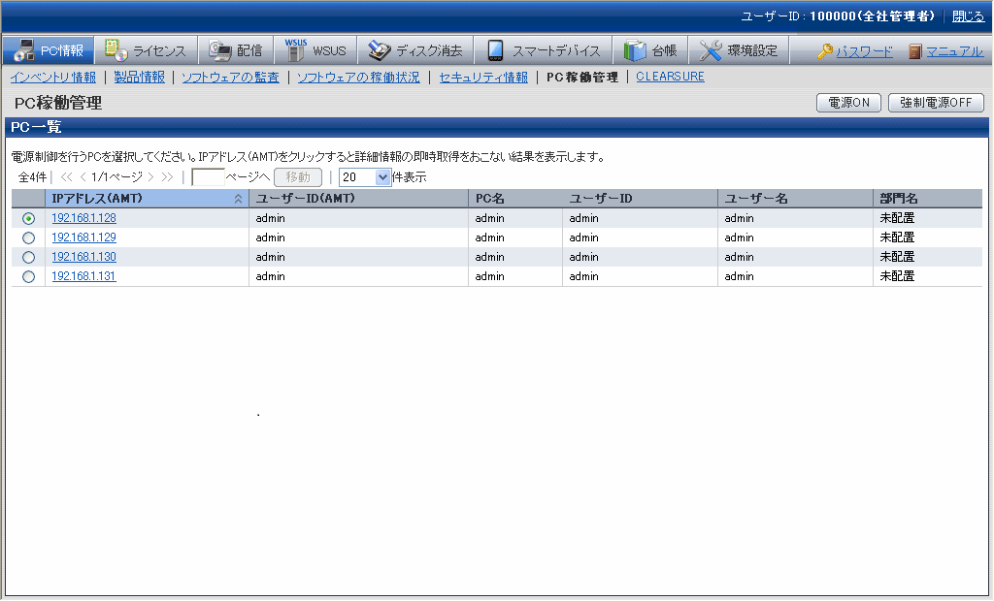The height and width of the screenshot is (601, 994).
Task: Click the 192.168.1.128 IP address link
Action: (x=83, y=218)
